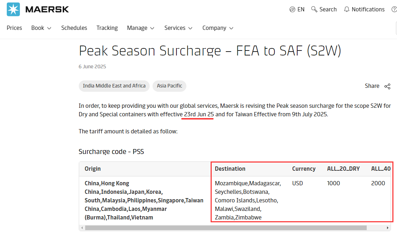This screenshot has width=397, height=239.
Task: Click the Maersk star logo icon
Action: [x=14, y=9]
